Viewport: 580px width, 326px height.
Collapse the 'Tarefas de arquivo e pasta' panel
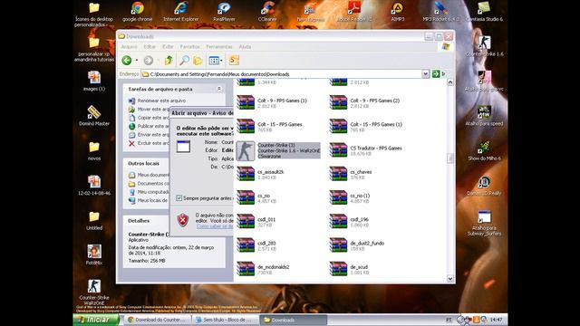tap(219, 89)
